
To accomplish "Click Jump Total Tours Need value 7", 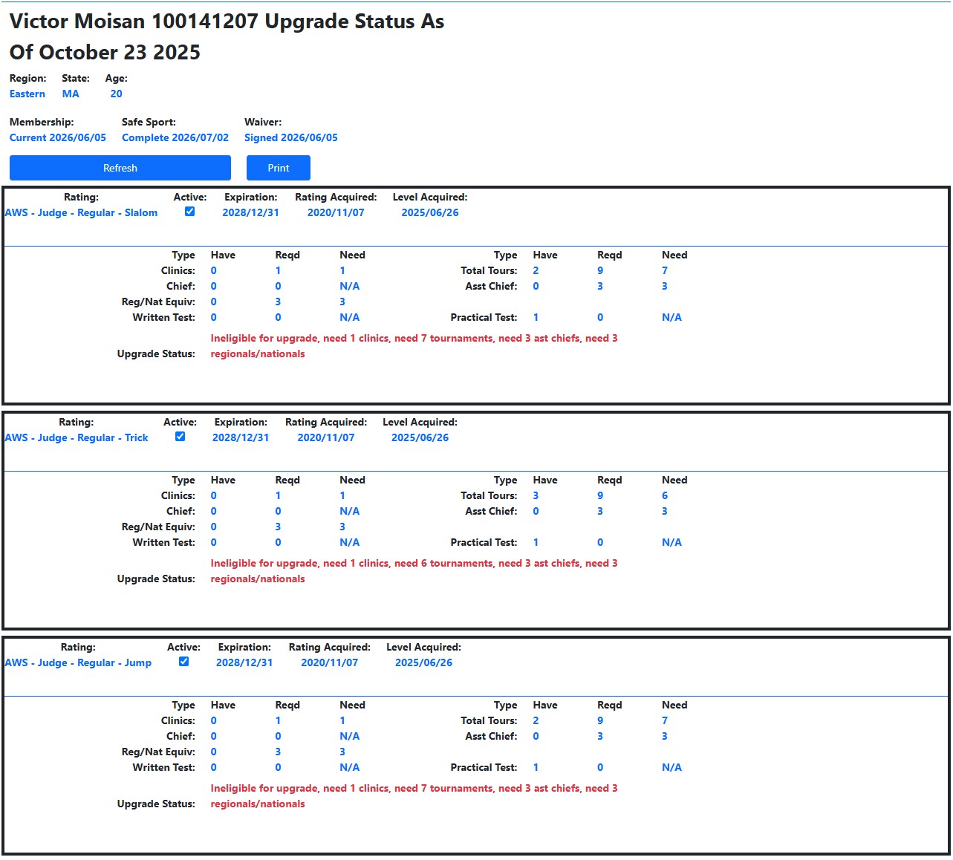I will [665, 720].
